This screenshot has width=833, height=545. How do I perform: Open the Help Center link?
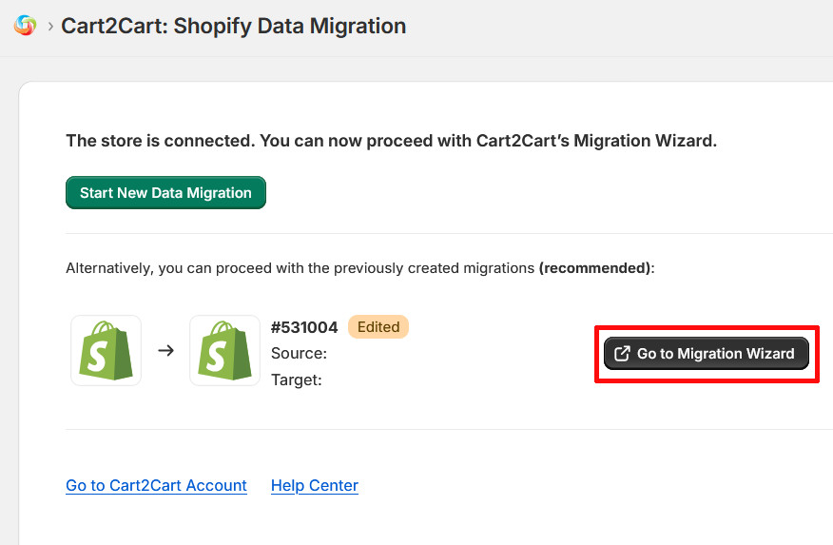pos(315,485)
